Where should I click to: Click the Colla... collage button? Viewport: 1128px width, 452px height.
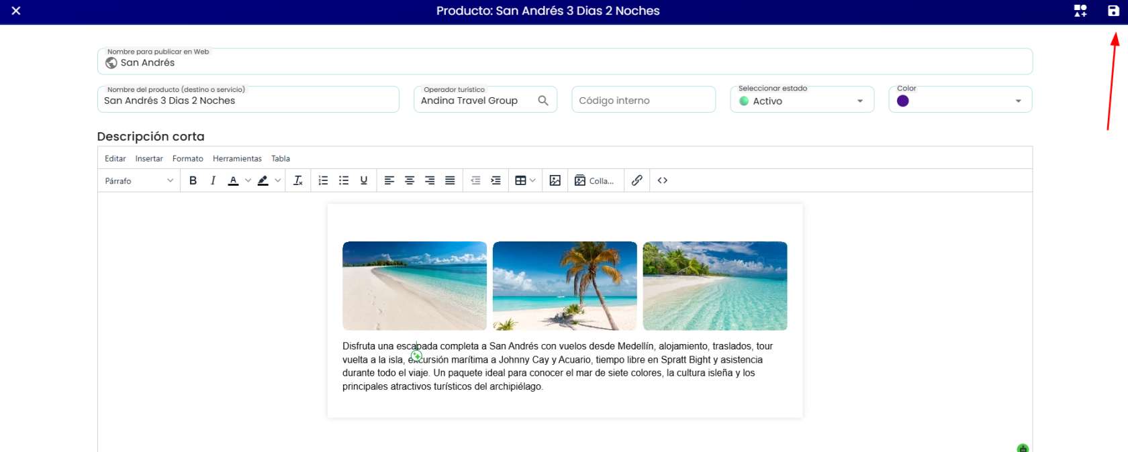[594, 180]
